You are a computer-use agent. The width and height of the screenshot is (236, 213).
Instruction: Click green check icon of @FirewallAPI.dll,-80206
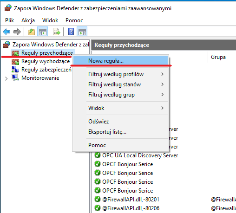click(x=98, y=208)
